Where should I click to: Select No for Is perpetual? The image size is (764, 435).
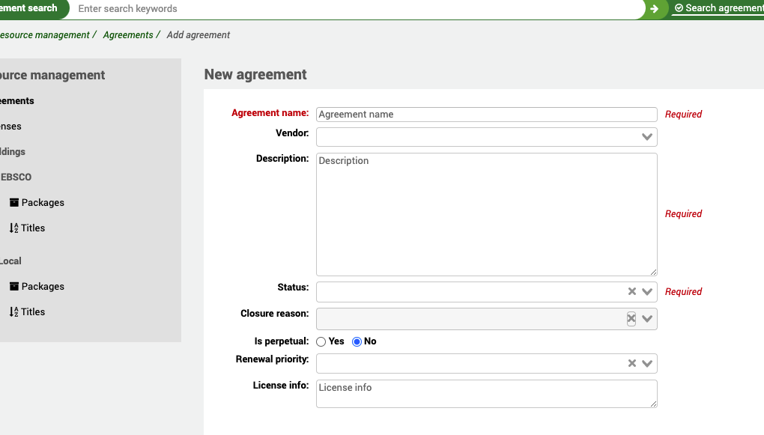pyautogui.click(x=357, y=341)
